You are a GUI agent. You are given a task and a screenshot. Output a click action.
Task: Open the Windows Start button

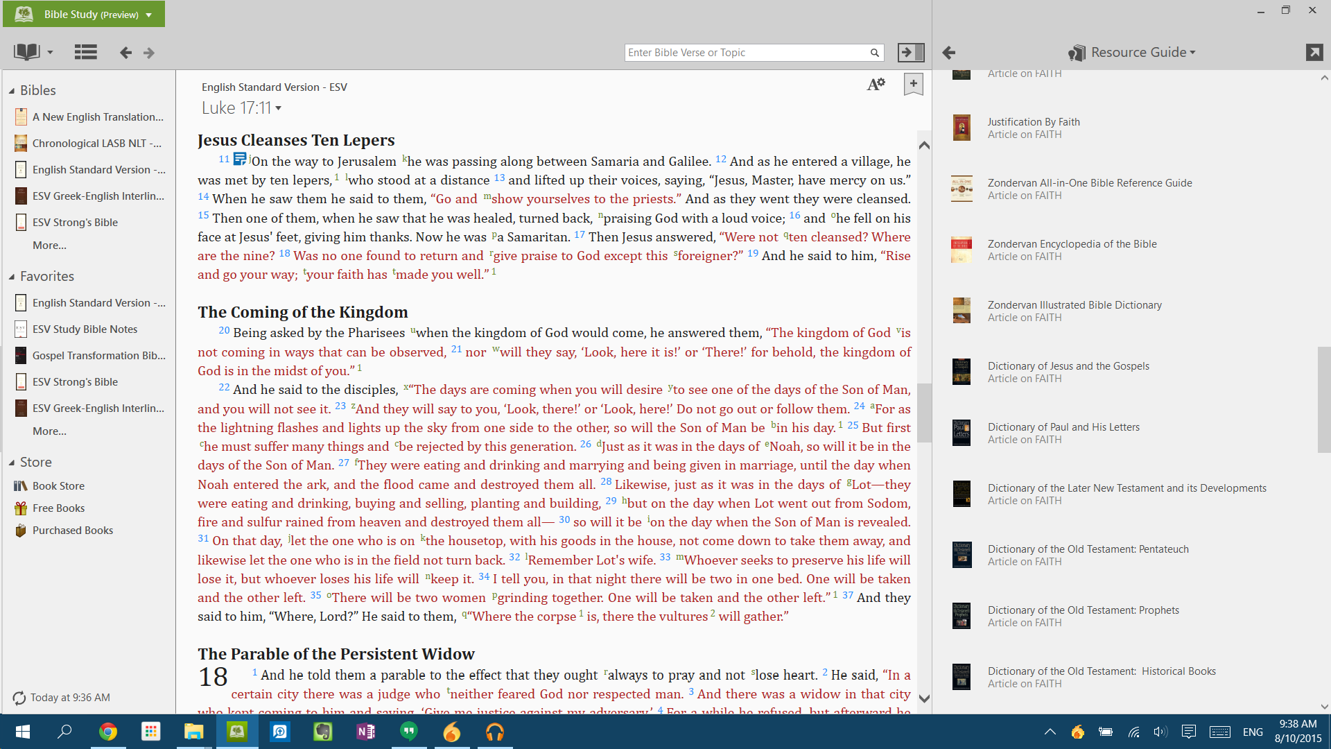click(x=22, y=732)
